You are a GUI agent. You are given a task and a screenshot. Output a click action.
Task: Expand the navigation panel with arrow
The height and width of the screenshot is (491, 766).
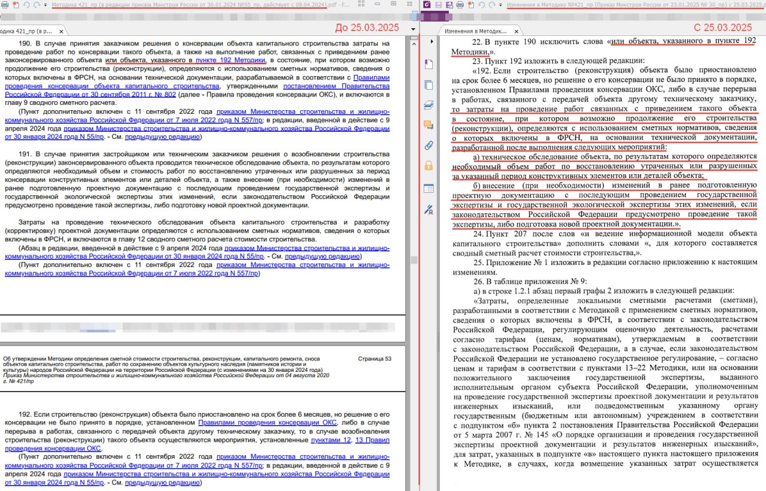click(432, 41)
